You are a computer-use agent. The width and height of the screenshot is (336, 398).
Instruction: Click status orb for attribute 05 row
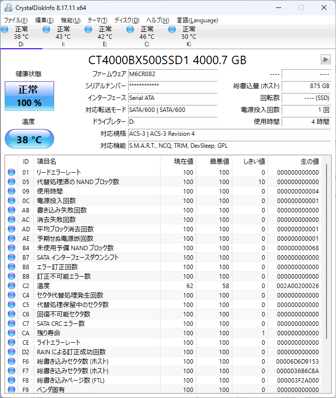coord(11,182)
